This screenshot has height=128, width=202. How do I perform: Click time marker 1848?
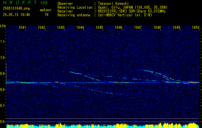pyautogui.click(x=157, y=28)
